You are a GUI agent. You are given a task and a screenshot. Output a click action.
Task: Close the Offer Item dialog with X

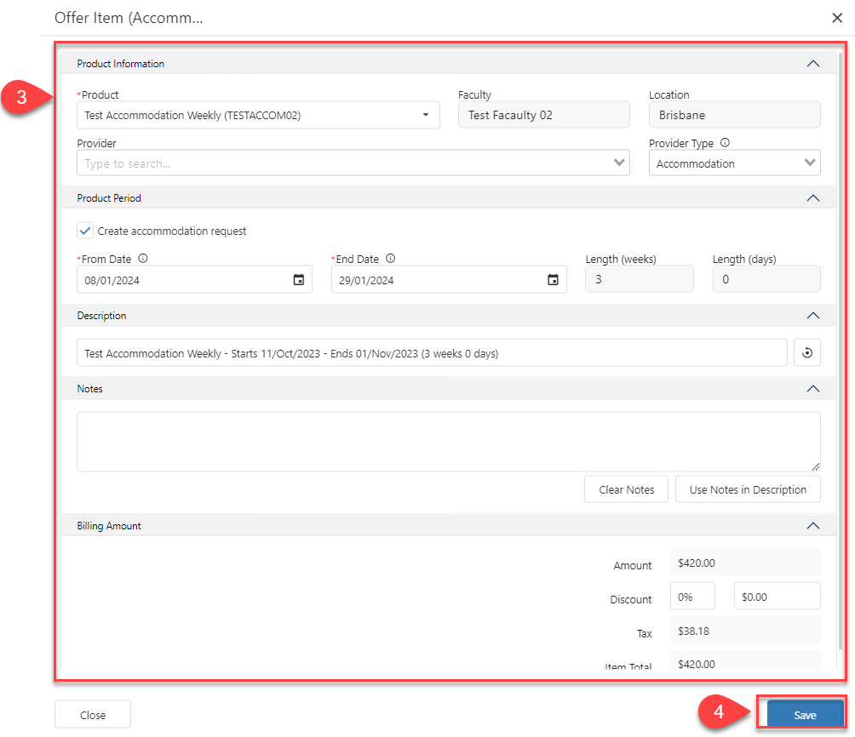tap(837, 17)
